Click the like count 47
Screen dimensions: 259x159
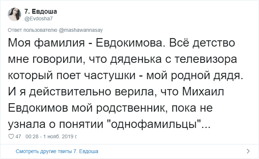click(18, 136)
